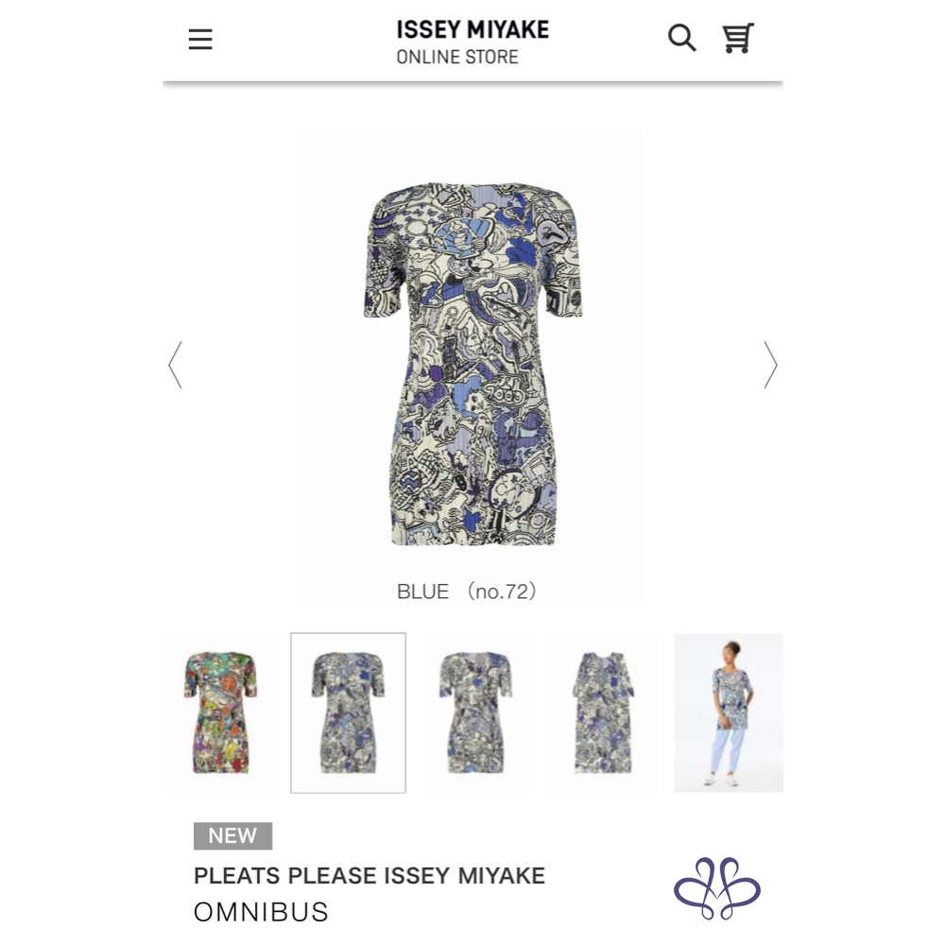Select the highlighted blue dress thumbnail
The height and width of the screenshot is (945, 945).
pos(349,713)
